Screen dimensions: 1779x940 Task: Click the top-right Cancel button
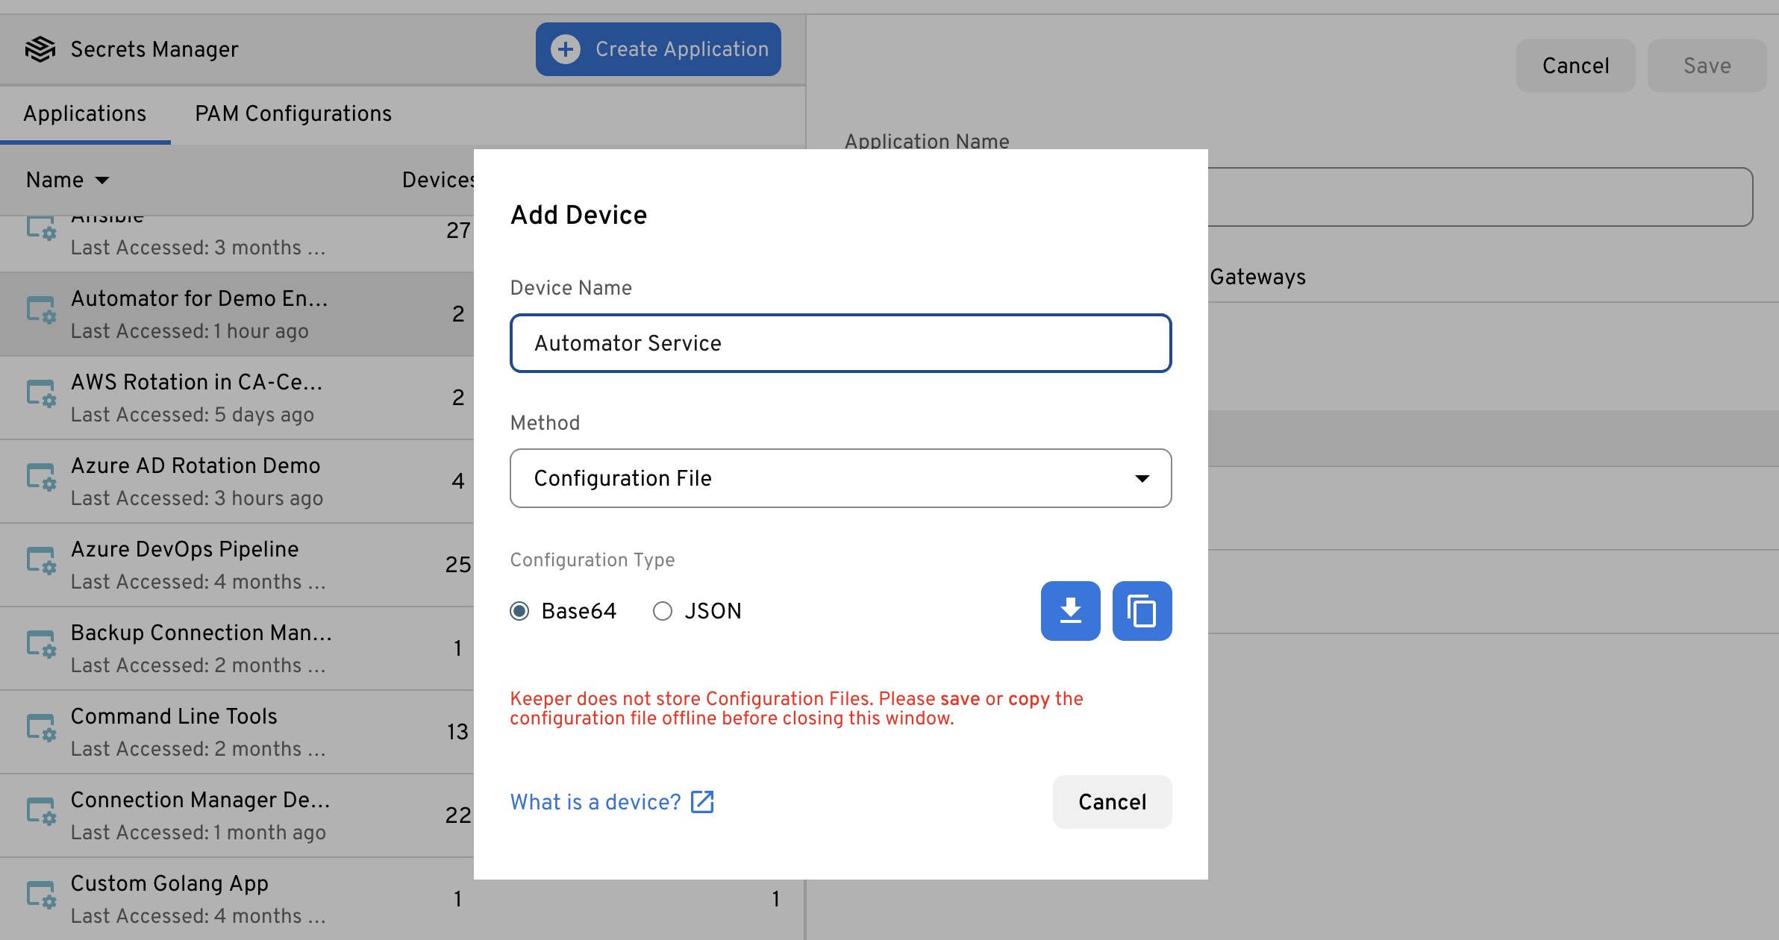click(x=1575, y=66)
